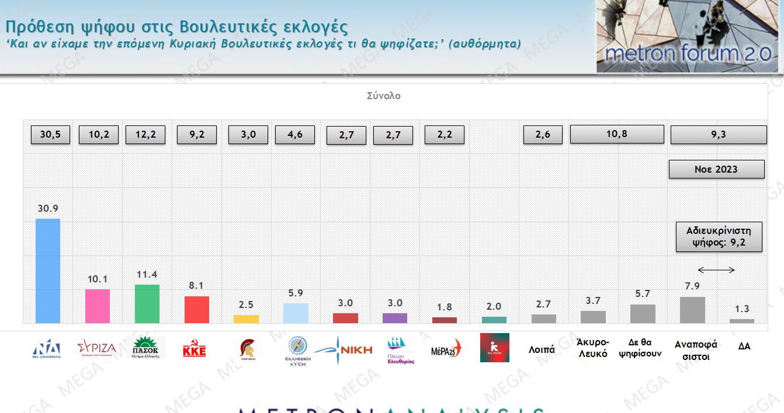Click the ΠΑΣΟΚ green sun logo
Screen dimensions: 784x413
(x=146, y=348)
